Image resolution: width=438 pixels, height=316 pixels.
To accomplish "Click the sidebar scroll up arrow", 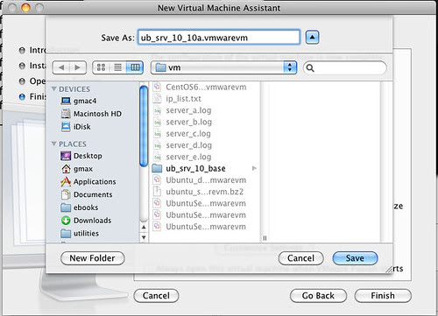I will point(144,227).
